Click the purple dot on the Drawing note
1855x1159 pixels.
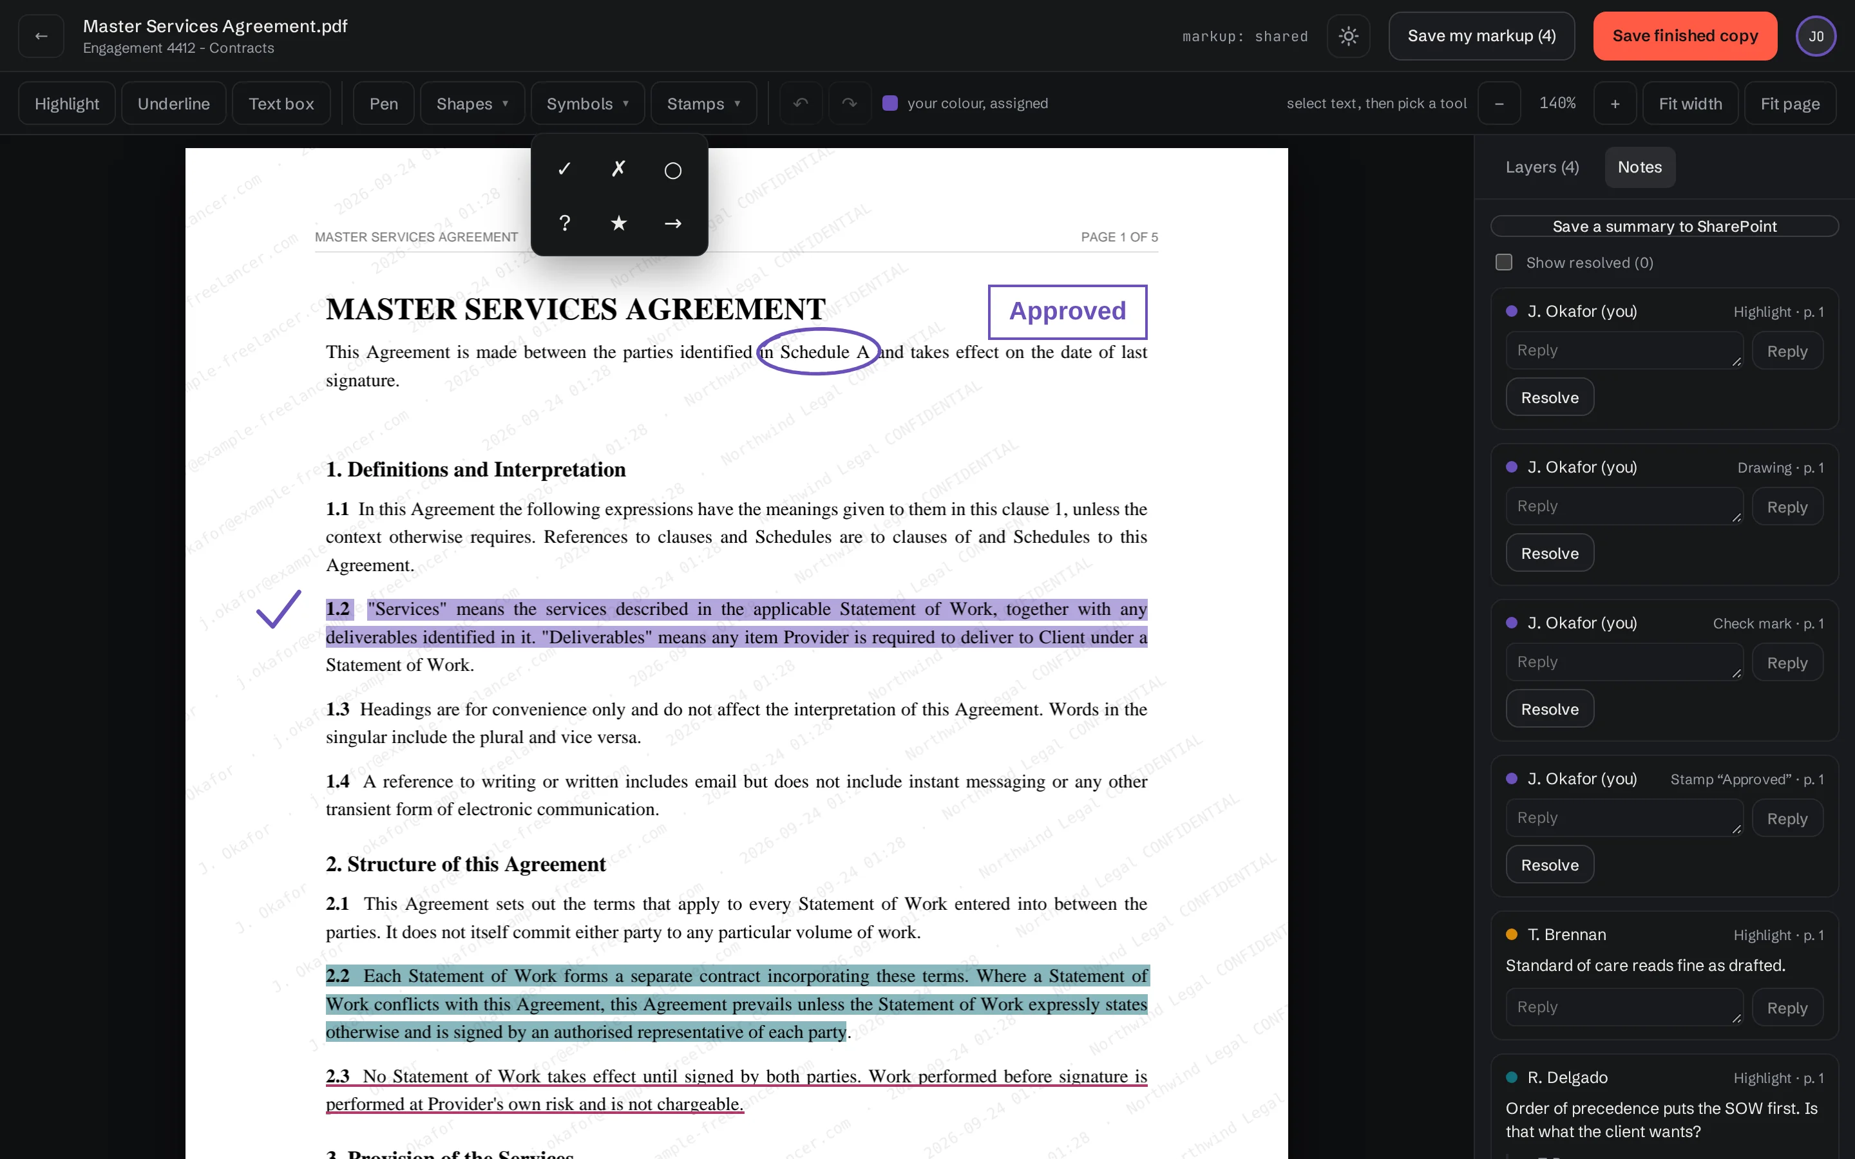click(1512, 467)
